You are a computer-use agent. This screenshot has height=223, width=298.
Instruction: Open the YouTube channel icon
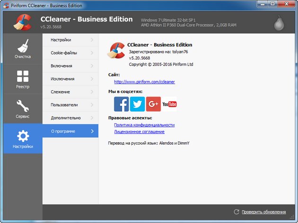(169, 104)
